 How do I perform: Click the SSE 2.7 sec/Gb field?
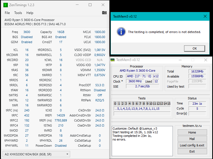tap(143, 86)
